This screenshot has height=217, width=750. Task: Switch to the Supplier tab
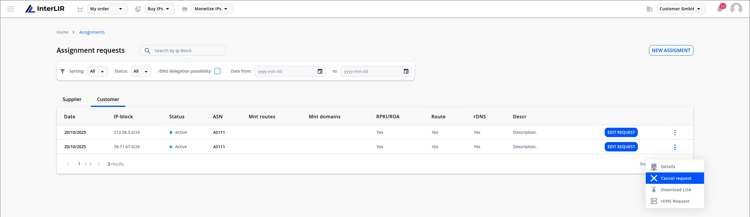coord(72,100)
